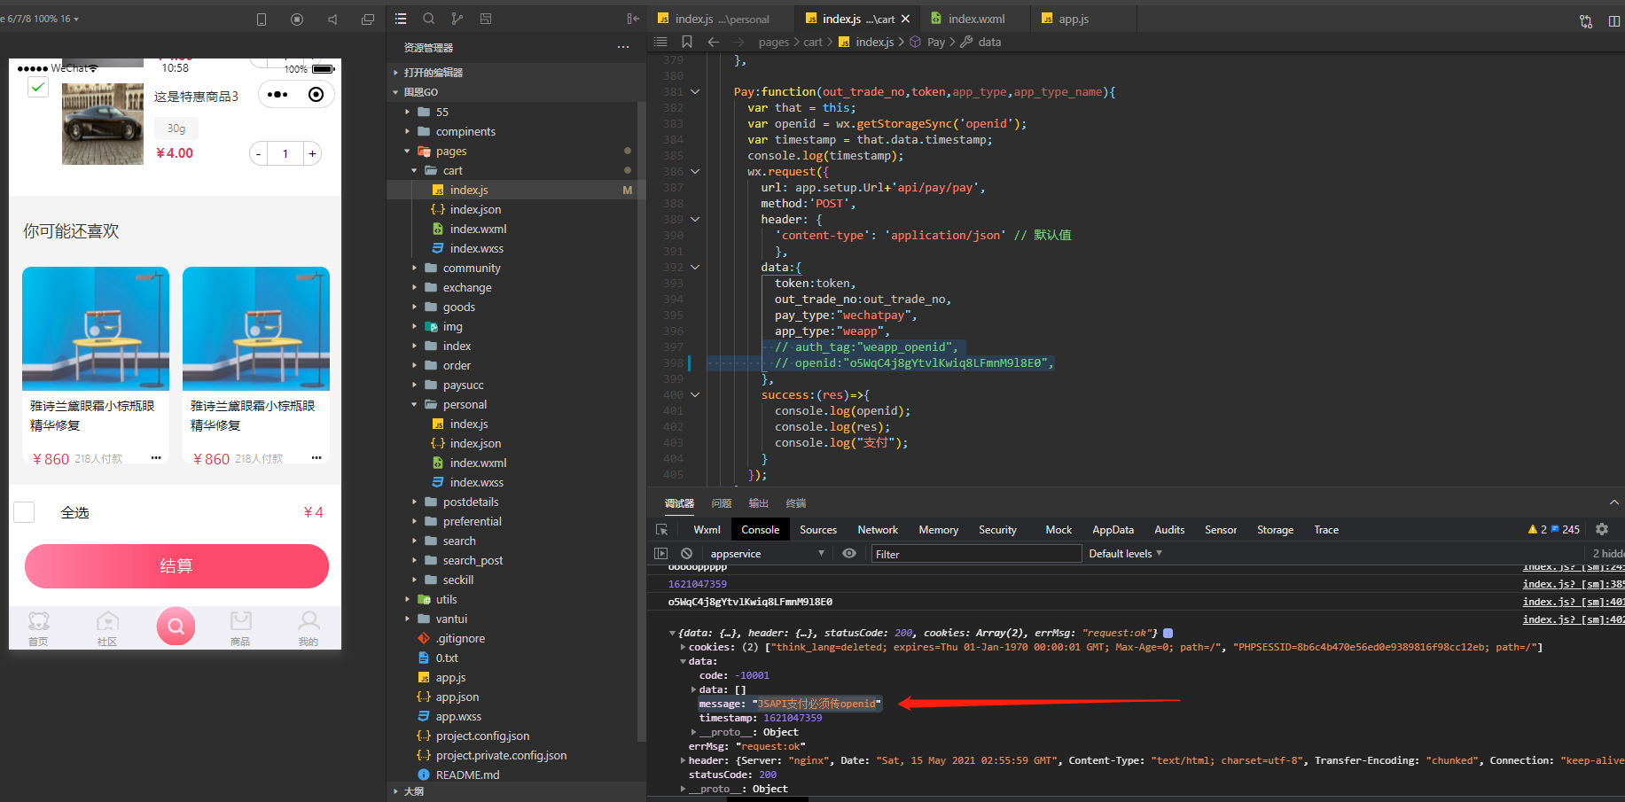Open the source control branch icon
The height and width of the screenshot is (802, 1625).
click(x=457, y=19)
